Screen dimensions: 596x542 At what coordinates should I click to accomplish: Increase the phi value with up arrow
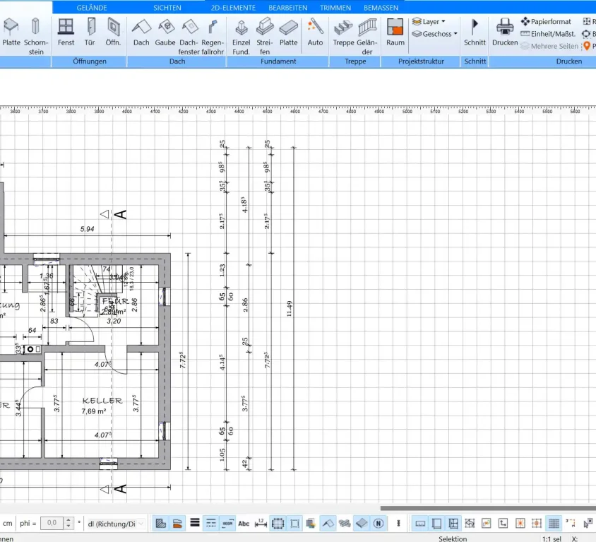pyautogui.click(x=68, y=520)
